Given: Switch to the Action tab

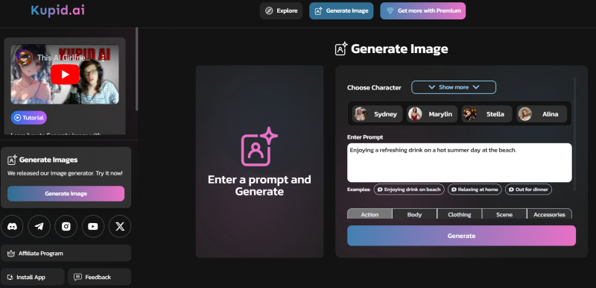Looking at the screenshot, I should point(370,214).
